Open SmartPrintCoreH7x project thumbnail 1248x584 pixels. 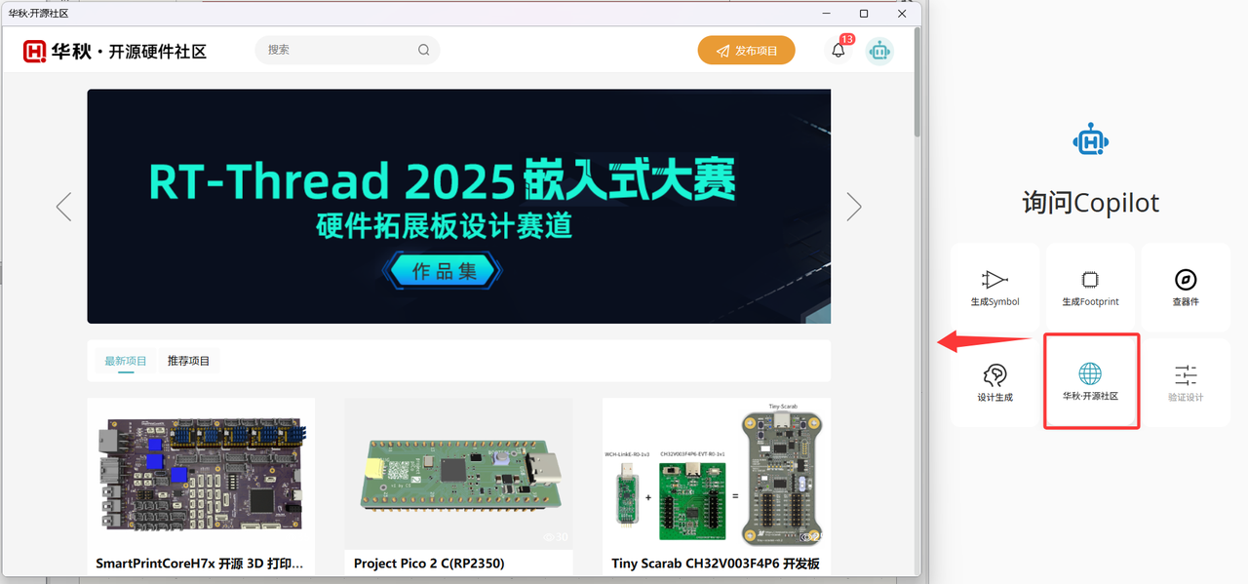(x=201, y=473)
